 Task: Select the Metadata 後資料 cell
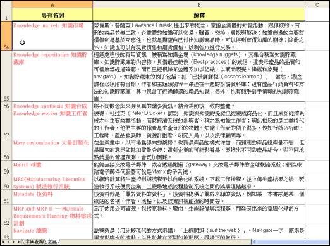click(x=52, y=197)
